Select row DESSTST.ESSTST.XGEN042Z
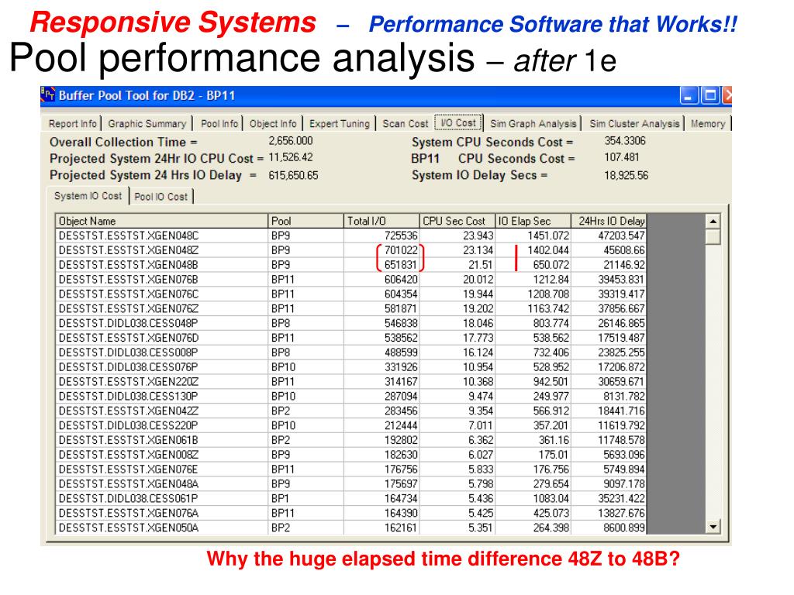794x595 pixels. tap(351, 411)
